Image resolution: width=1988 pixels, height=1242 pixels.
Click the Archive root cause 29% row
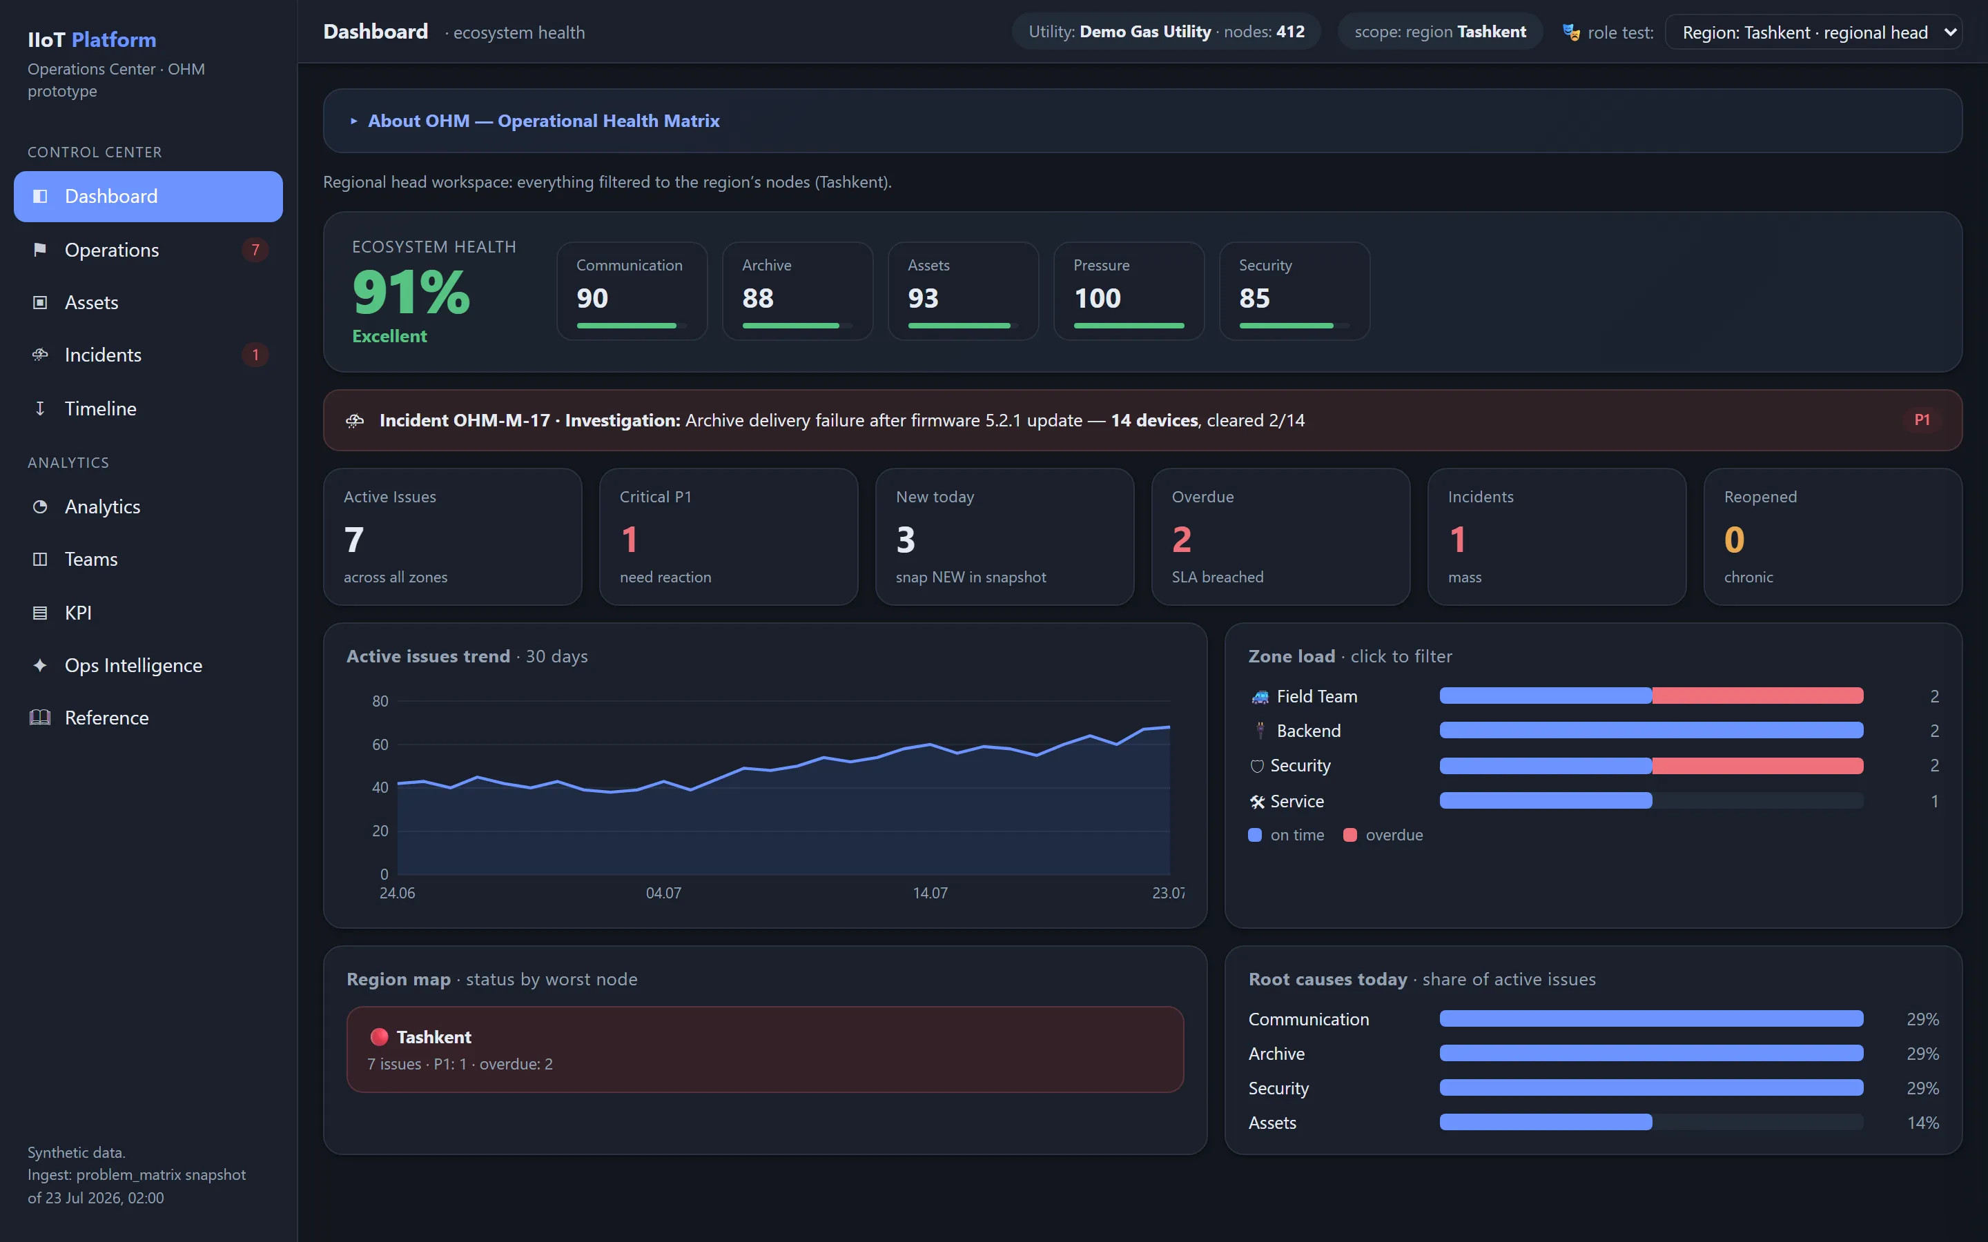point(1594,1053)
